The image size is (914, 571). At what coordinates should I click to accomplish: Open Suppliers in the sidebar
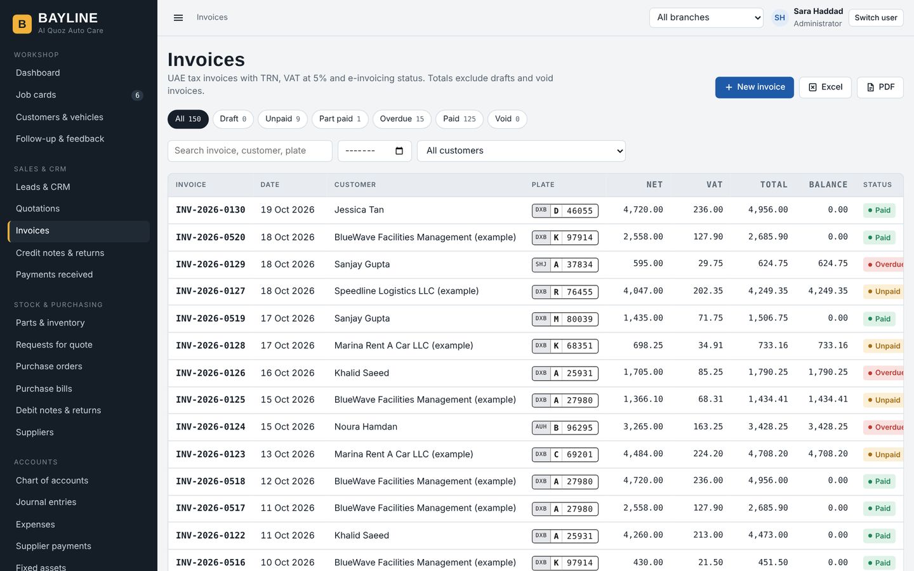[x=79, y=433]
